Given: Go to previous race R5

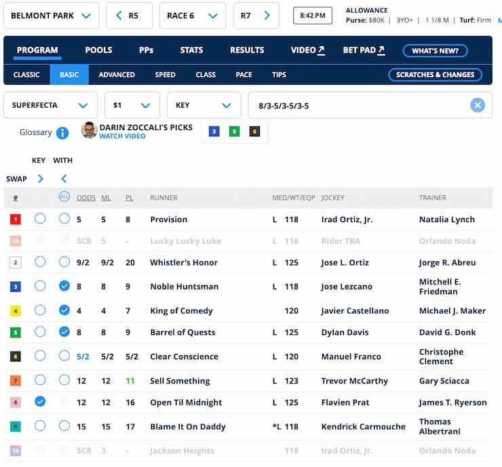Looking at the screenshot, I should click(130, 16).
